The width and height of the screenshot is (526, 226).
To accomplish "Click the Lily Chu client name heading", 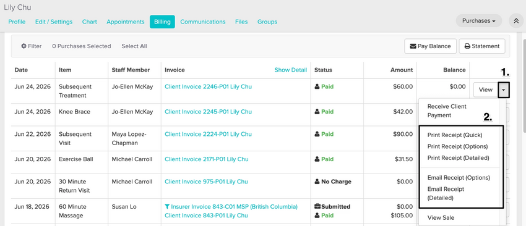I will point(17,7).
